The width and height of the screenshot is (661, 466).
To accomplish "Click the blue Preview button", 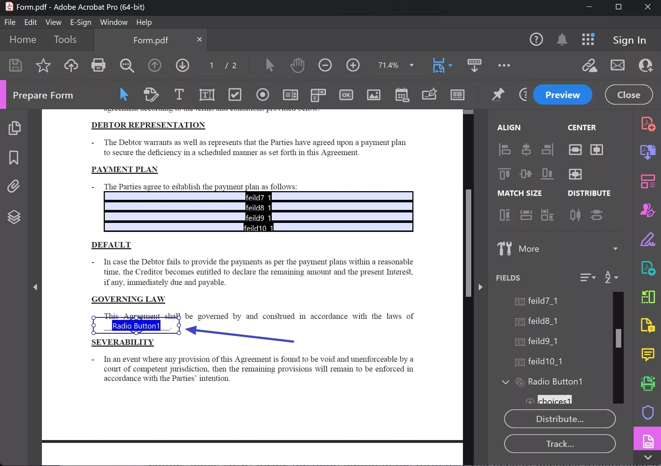I will point(562,95).
